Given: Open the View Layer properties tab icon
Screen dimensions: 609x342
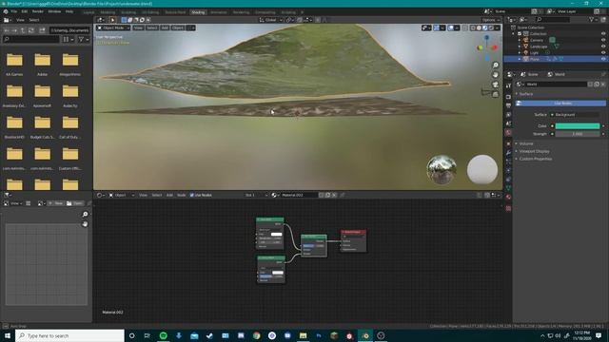Looking at the screenshot, I should click(508, 115).
